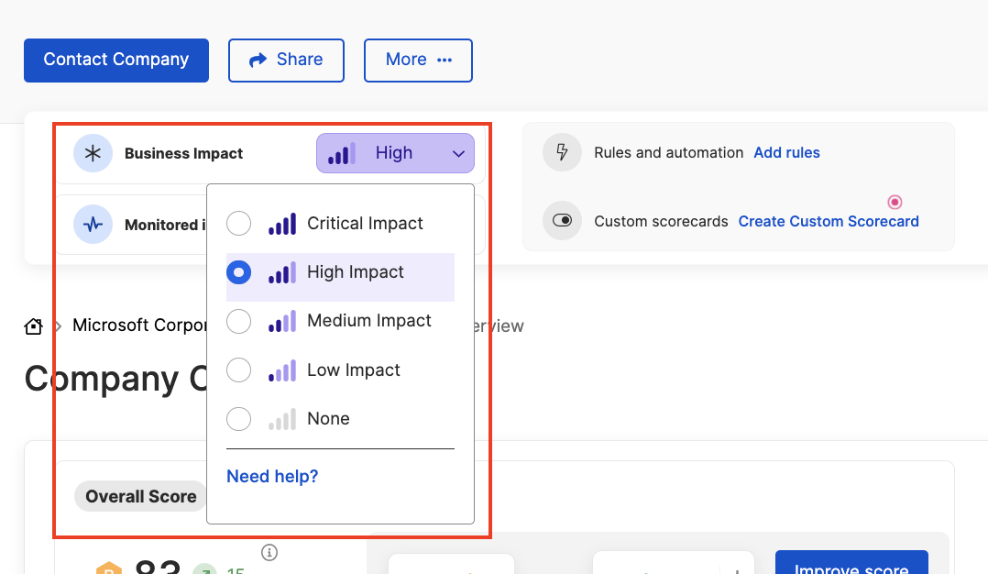Click the Create Custom Scorecard link
This screenshot has width=988, height=574.
[829, 221]
